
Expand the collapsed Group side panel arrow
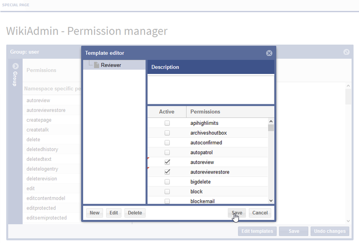click(x=15, y=66)
